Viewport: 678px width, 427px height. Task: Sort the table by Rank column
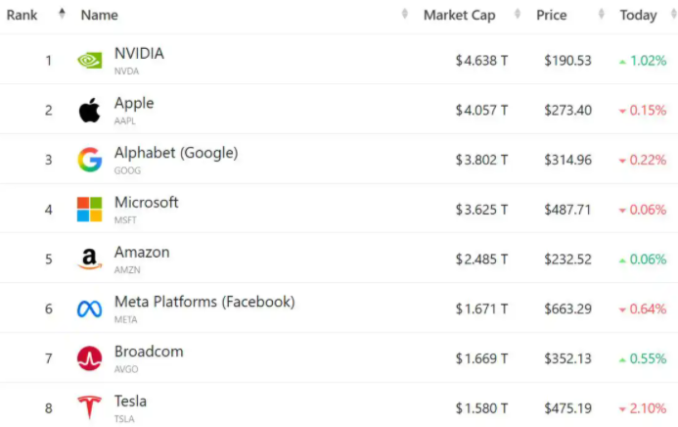point(23,16)
